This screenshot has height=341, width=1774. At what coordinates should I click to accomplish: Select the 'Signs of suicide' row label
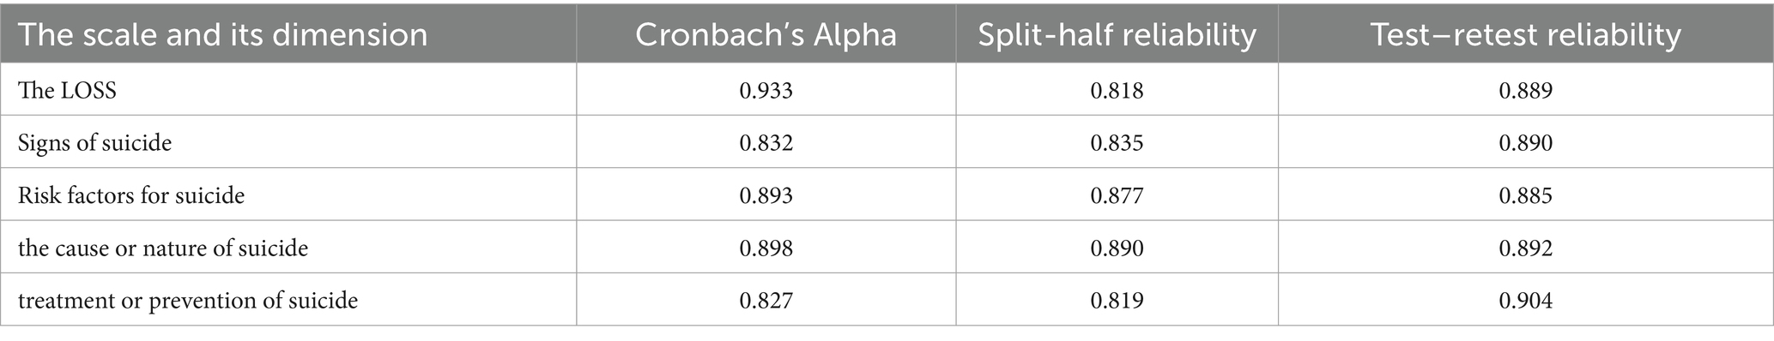94,142
